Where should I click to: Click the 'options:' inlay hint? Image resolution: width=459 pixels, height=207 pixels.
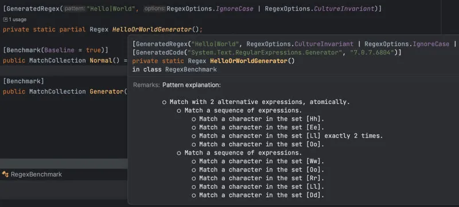coord(155,9)
